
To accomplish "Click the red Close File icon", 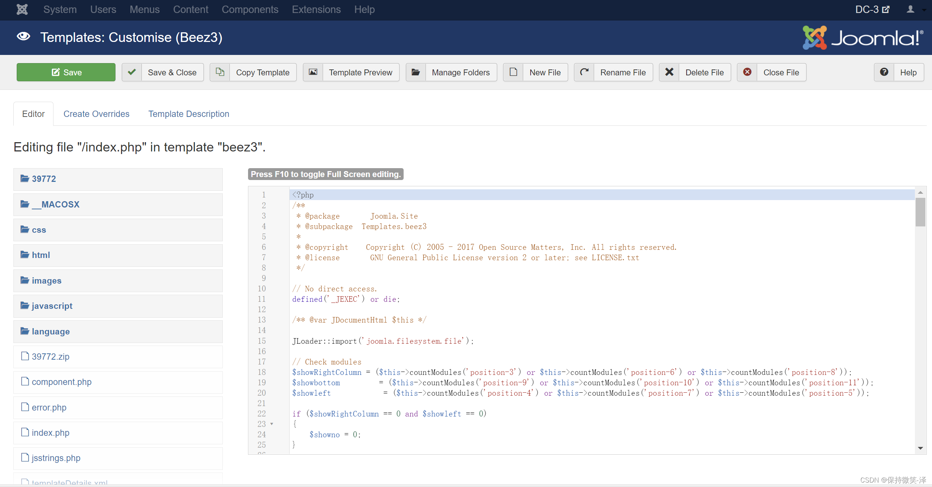I will [x=747, y=72].
